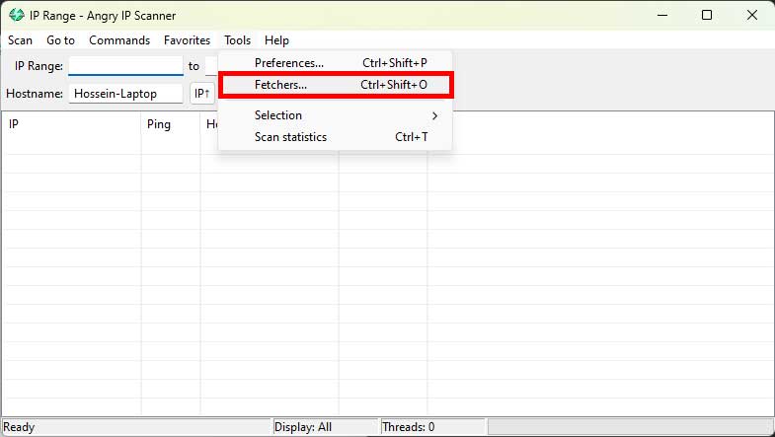Click Threads: 0 in status bar
This screenshot has height=437, width=775.
[432, 427]
